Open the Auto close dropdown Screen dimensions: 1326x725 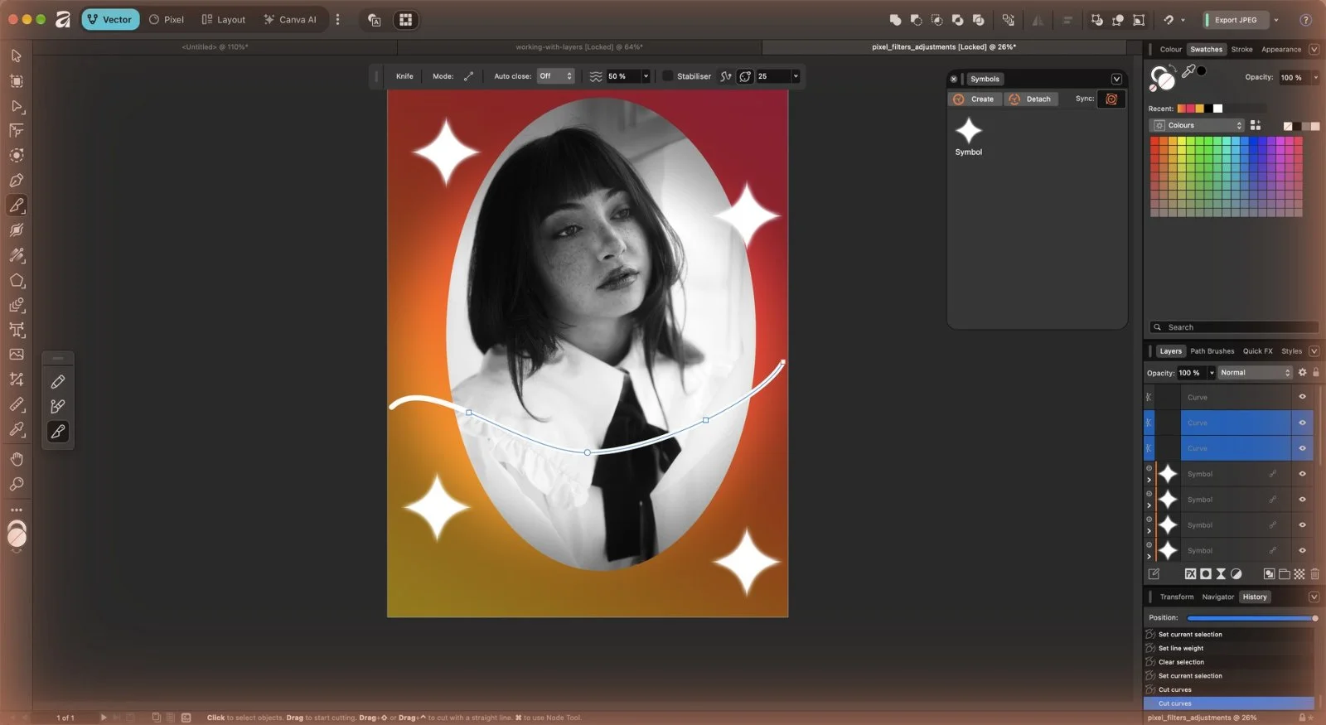point(556,76)
